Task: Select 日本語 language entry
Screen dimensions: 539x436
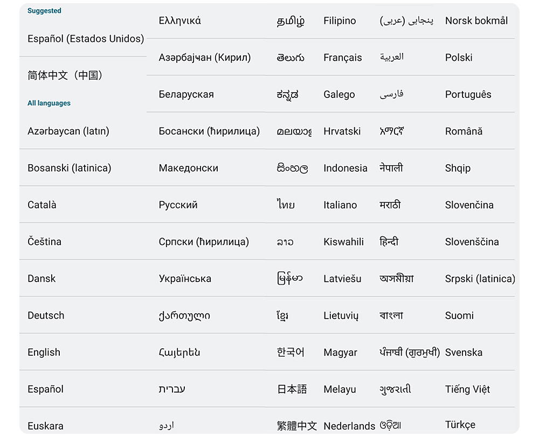Action: [x=292, y=389]
